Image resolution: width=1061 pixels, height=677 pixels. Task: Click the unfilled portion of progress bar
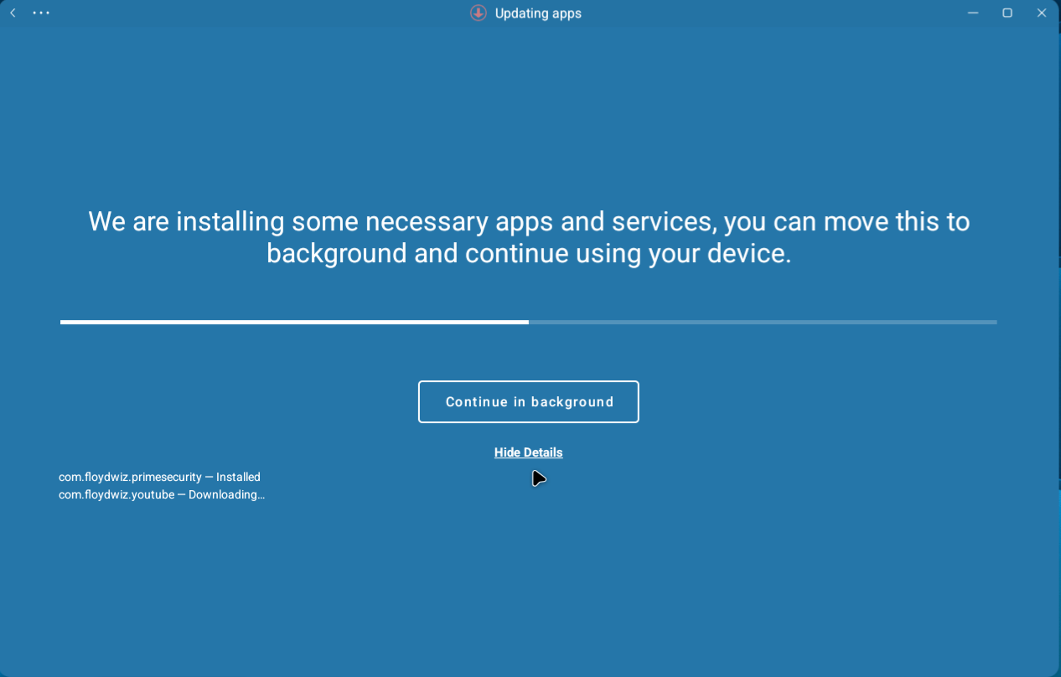763,322
